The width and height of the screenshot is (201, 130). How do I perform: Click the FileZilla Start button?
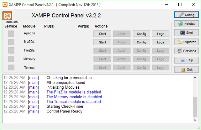[102, 51]
